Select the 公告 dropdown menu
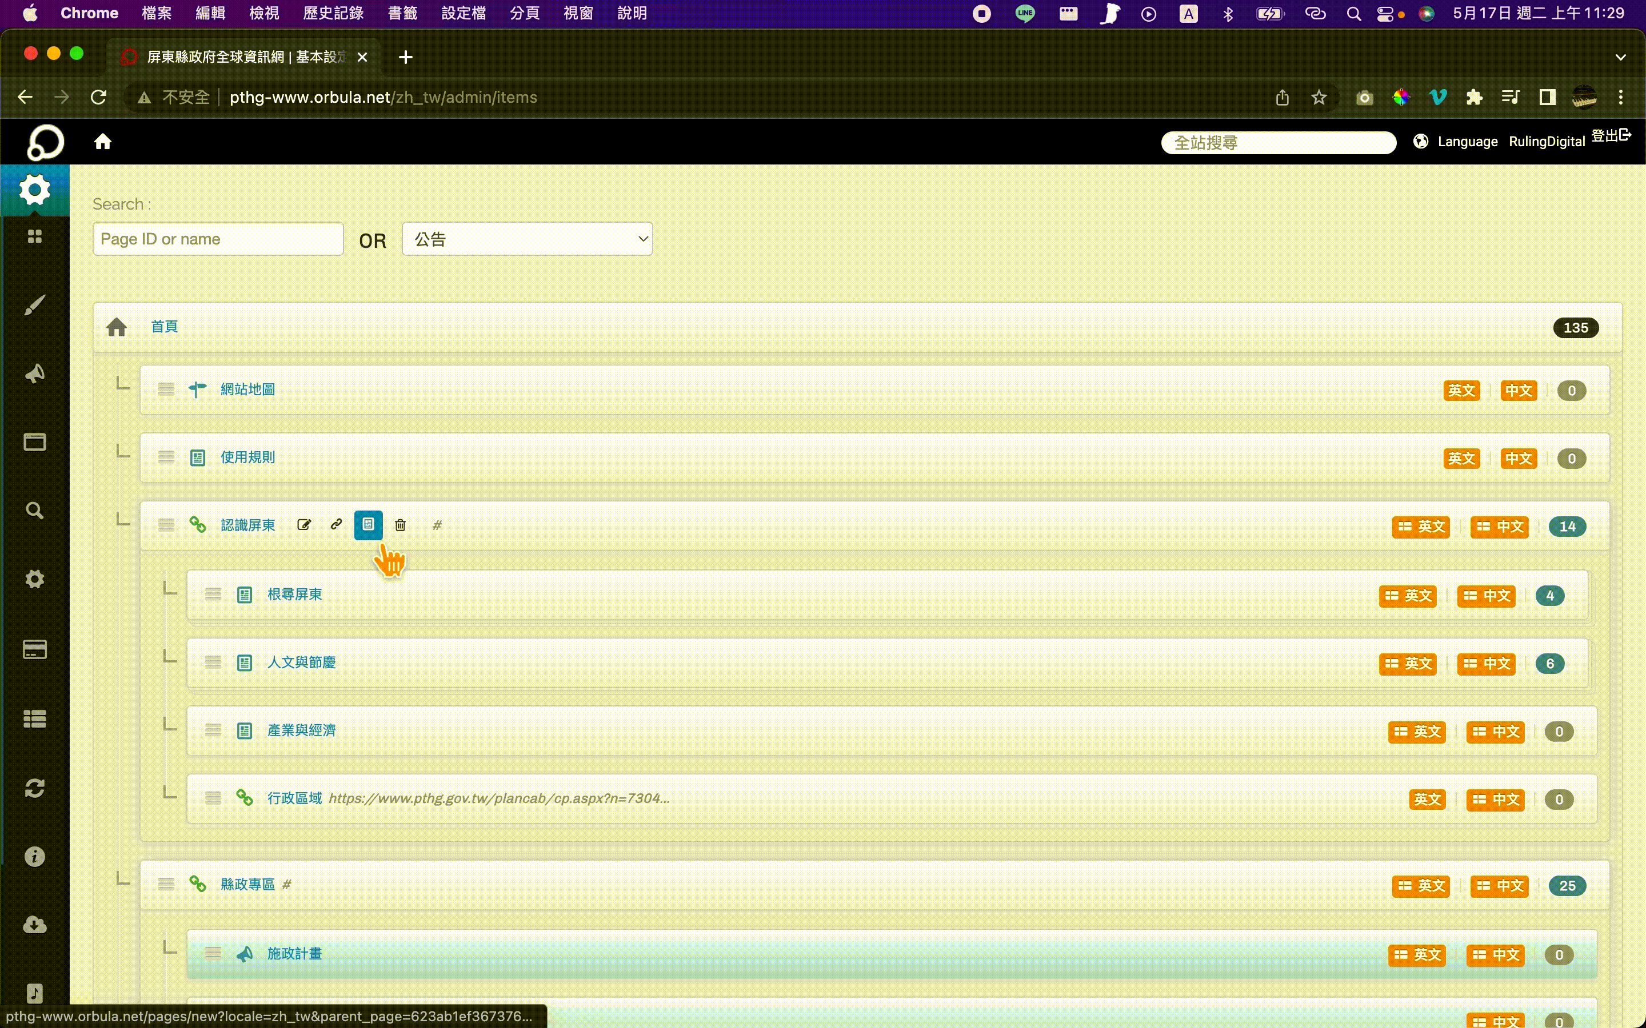The height and width of the screenshot is (1028, 1646). tap(528, 239)
